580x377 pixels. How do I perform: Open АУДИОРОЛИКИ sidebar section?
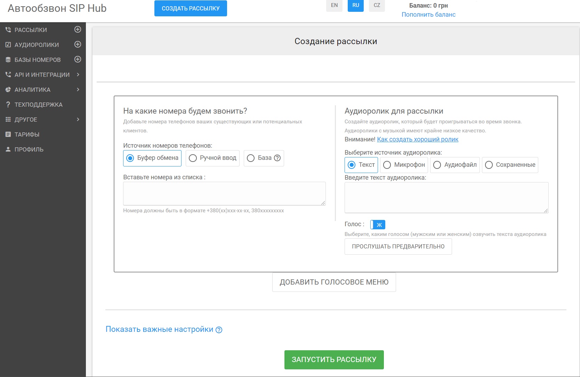pyautogui.click(x=37, y=45)
